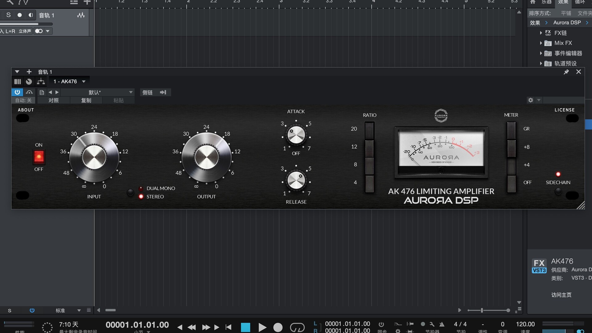
Task: Toggle the loop transport button
Action: click(297, 327)
